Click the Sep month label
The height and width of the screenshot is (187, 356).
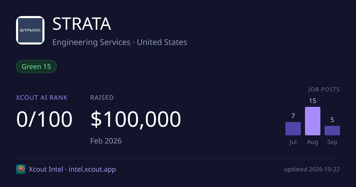coord(332,142)
